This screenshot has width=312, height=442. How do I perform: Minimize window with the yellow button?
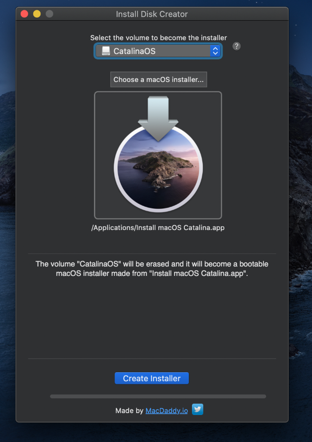37,14
